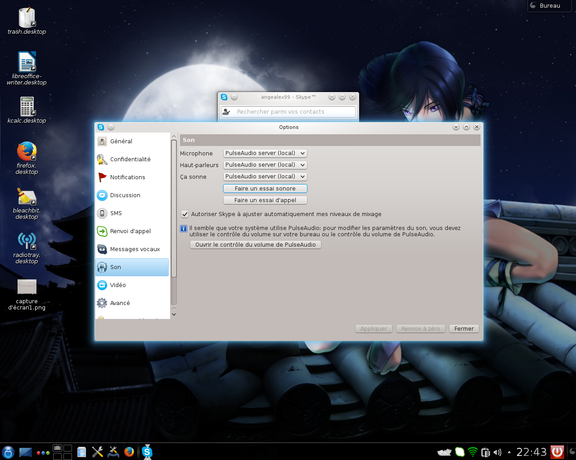Open the application launcher menu in taskbar
This screenshot has height=460, width=576.
8,452
